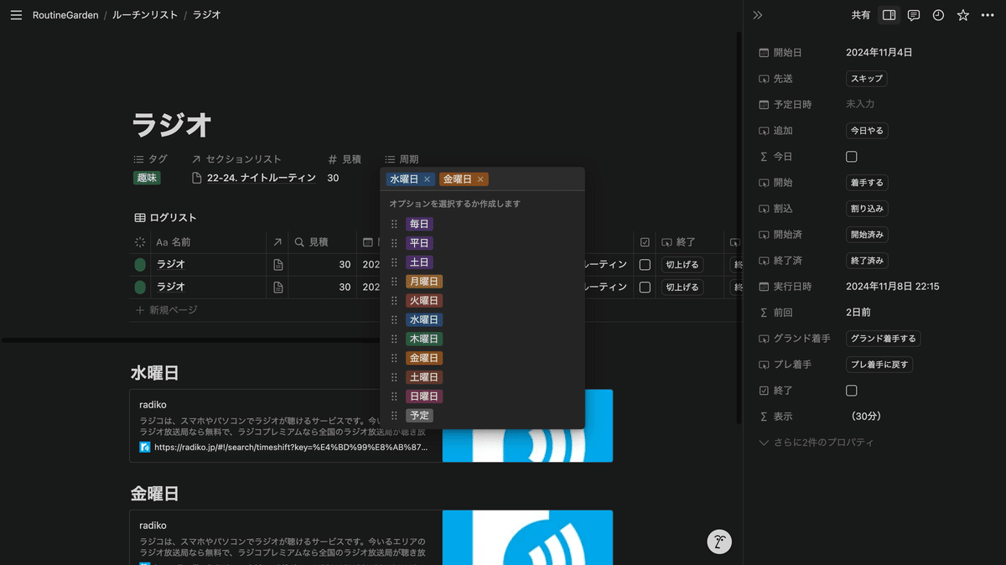Open the three-dot more options menu
1006x565 pixels.
(988, 15)
